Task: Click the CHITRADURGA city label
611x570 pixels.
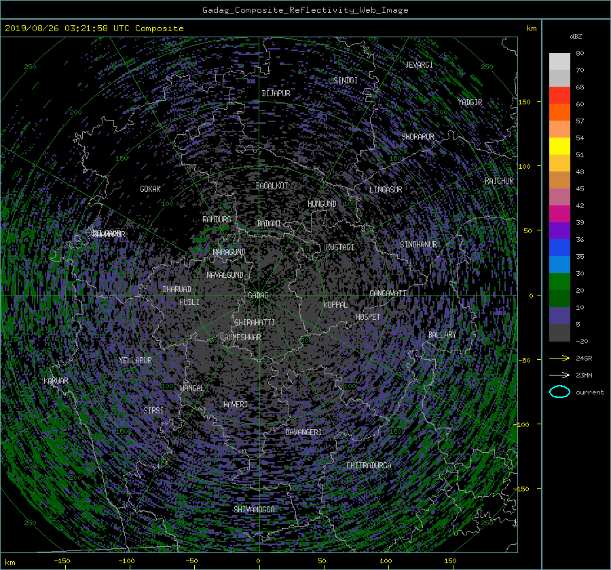Action: tap(369, 466)
